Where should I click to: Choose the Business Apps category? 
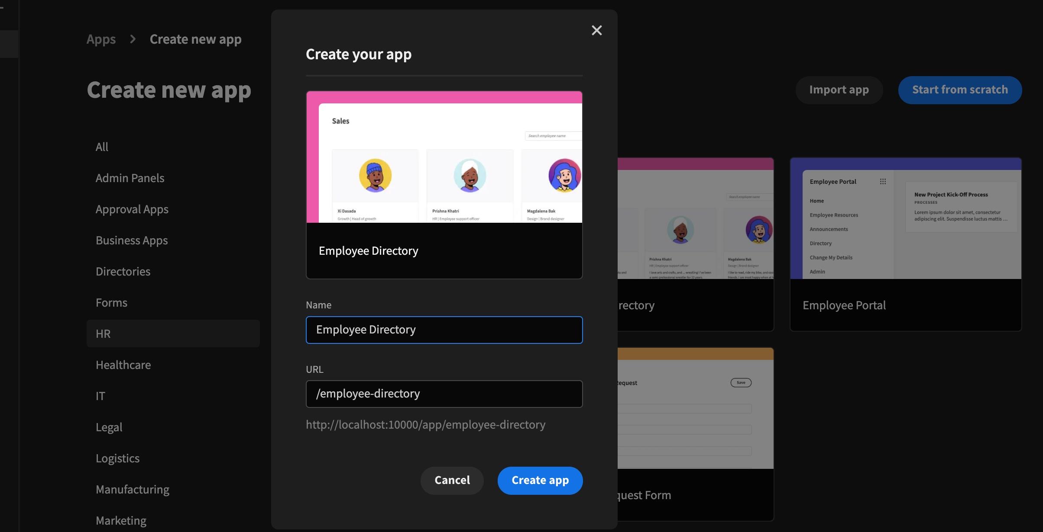point(132,240)
